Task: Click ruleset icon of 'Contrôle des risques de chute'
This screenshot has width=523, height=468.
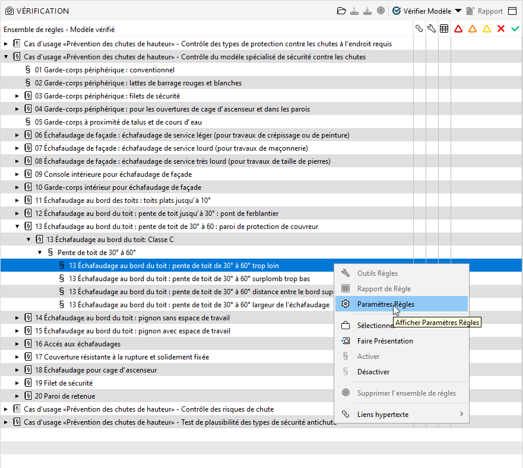Action: (x=17, y=409)
